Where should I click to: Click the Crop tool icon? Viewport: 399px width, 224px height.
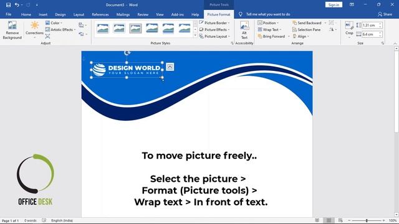coord(349,26)
